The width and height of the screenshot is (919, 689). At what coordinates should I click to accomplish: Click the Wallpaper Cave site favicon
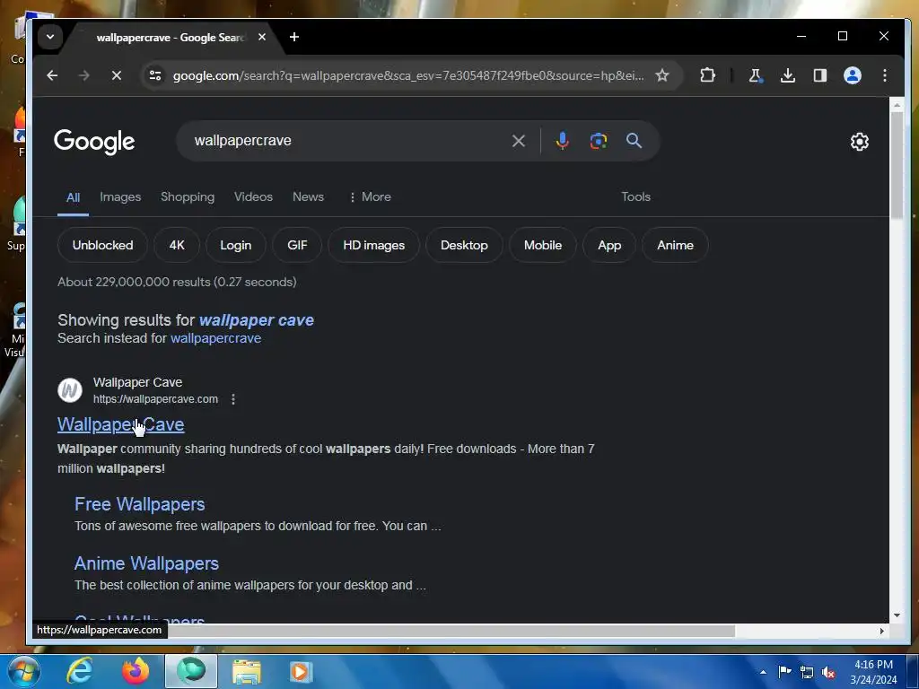70,390
